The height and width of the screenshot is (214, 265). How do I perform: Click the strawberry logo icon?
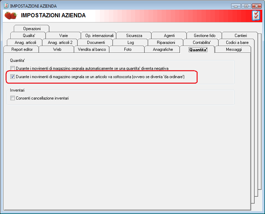click(x=11, y=16)
